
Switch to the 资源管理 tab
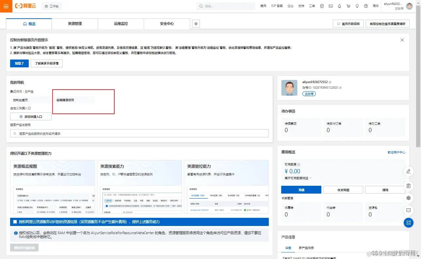coord(75,24)
